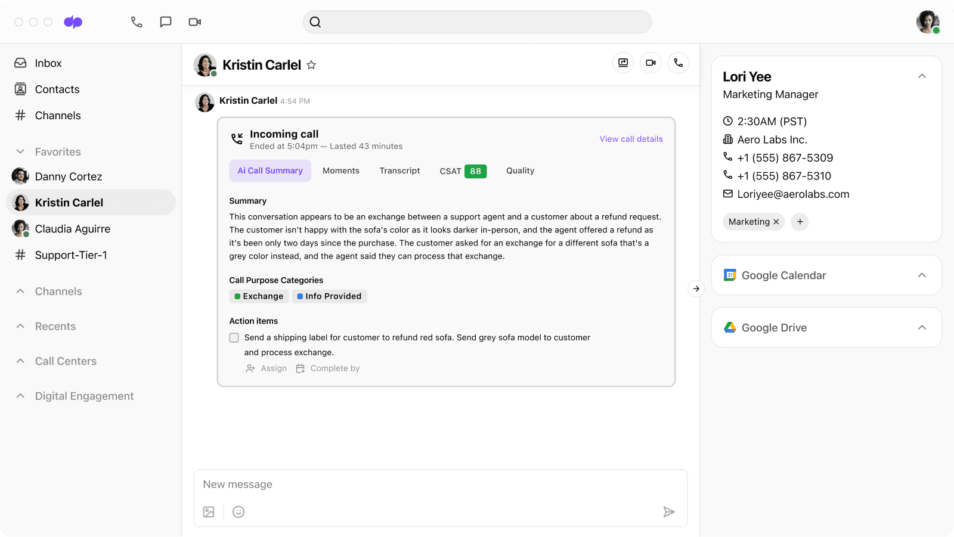
Task: Click the screen share icon in header
Action: [x=623, y=63]
